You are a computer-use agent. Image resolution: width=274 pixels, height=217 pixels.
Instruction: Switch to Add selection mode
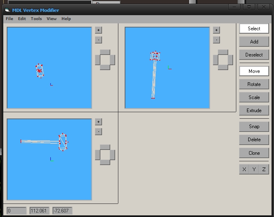tap(254, 42)
